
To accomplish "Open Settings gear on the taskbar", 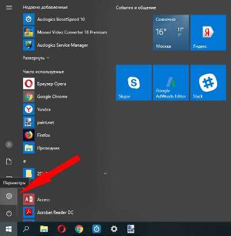I will [114, 229].
